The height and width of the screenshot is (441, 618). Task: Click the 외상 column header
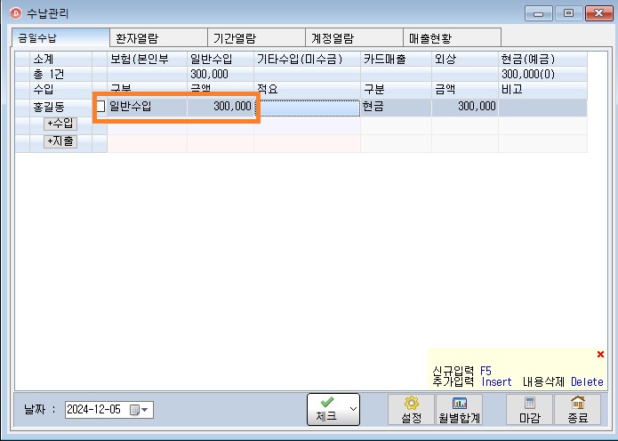point(465,59)
